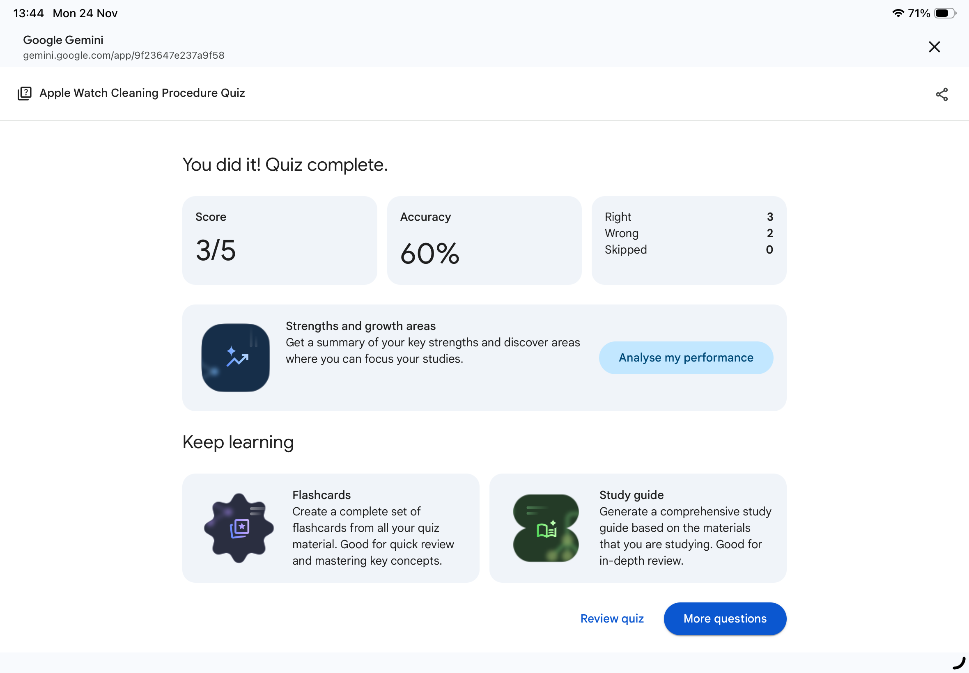
Task: Close the Google Gemini browser overlay
Action: 934,47
